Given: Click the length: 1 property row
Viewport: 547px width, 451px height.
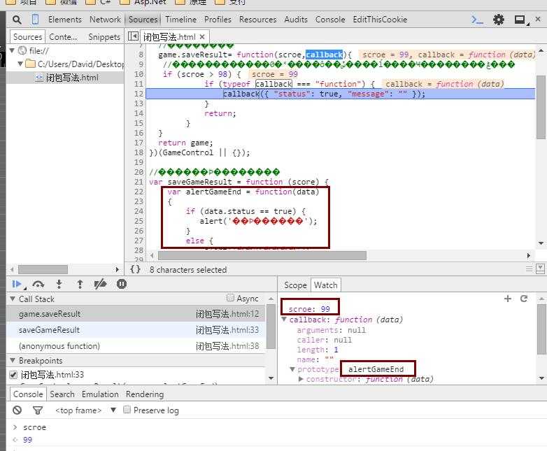Looking at the screenshot, I should (x=318, y=350).
